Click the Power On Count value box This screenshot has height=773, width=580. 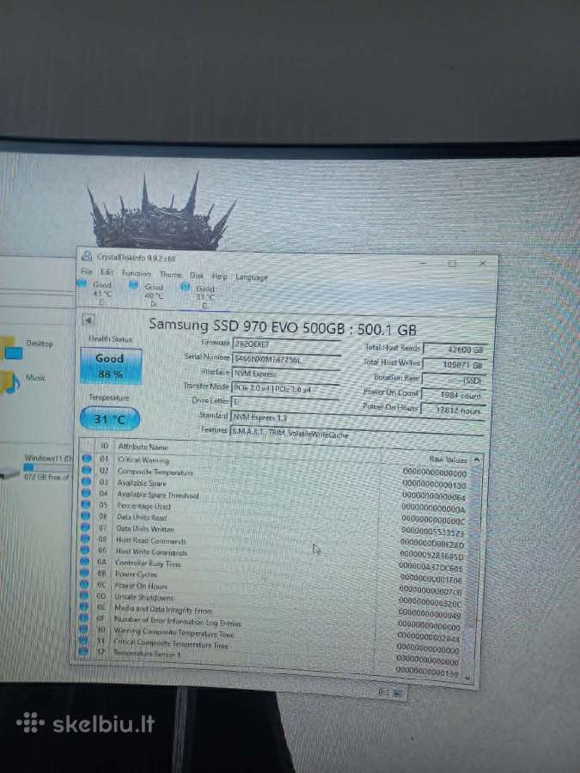(452, 395)
